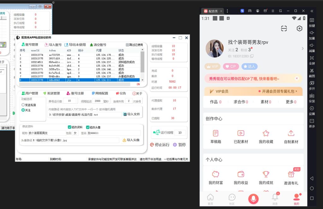Screen dimensions: 323x209
Task: Click the 运行线程 number input field
Action: 180,133
